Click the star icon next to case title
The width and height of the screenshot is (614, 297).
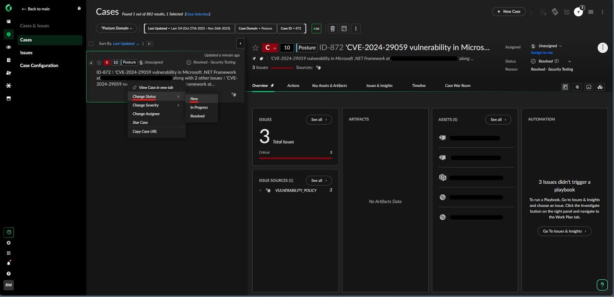(x=256, y=48)
